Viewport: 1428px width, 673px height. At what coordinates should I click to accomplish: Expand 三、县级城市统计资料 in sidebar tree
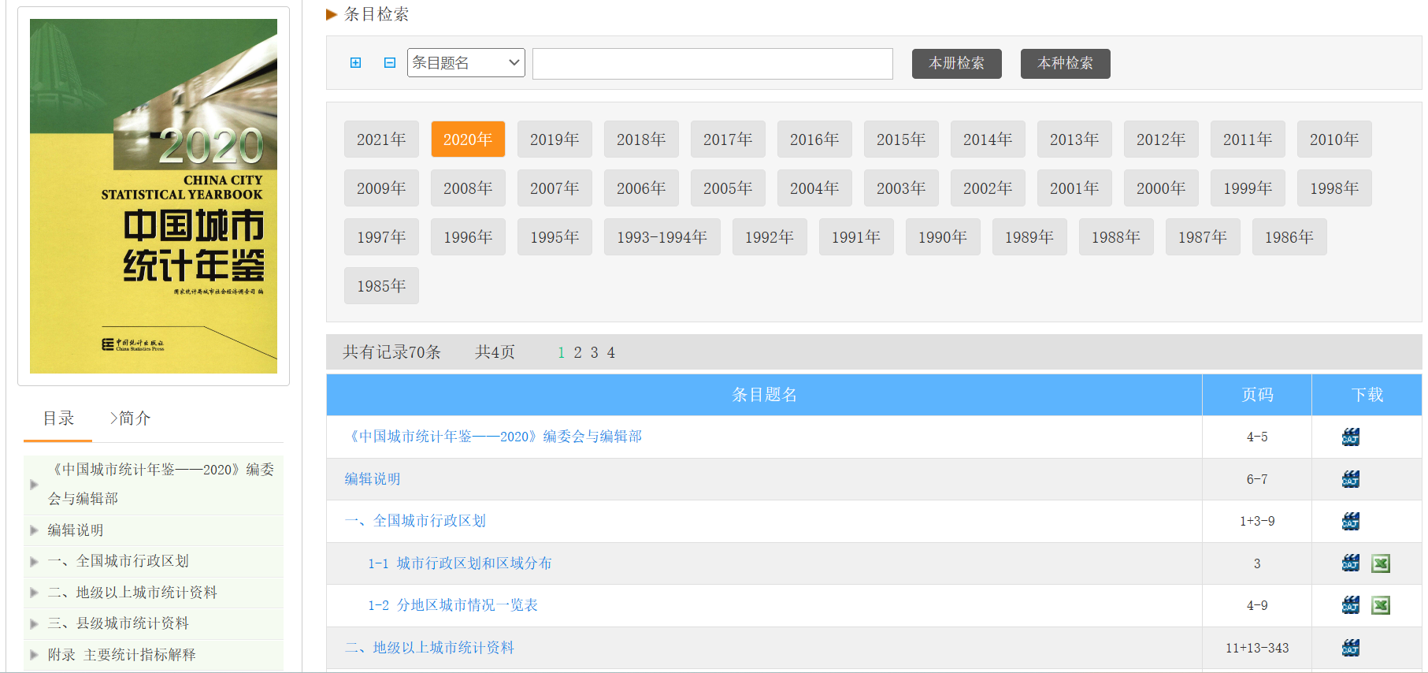coord(34,623)
